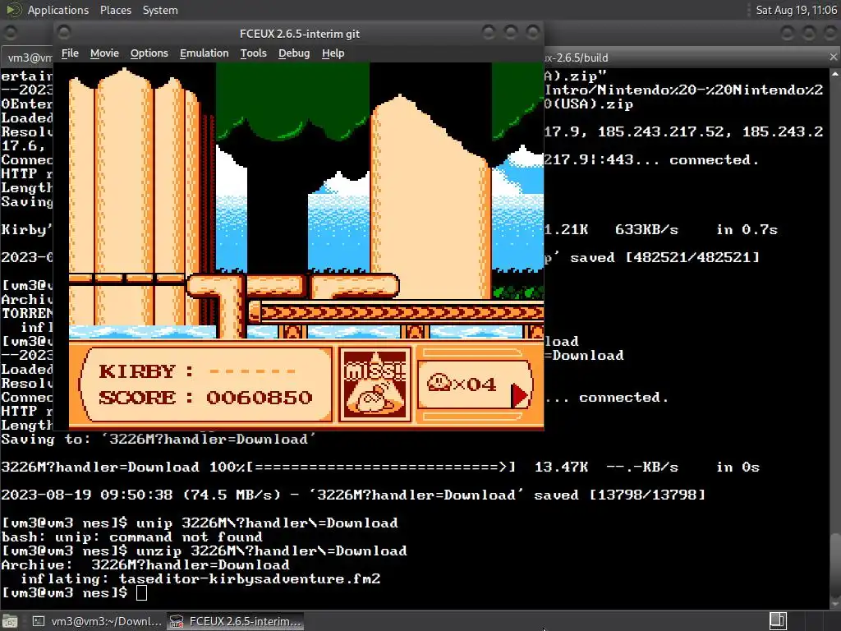Click the text 'taseditor-kirbysadventure.fm2'

(x=250, y=578)
